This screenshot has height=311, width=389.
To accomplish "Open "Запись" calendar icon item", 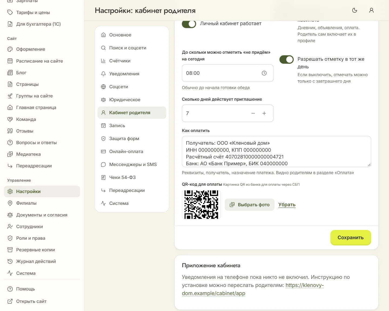I will (x=132, y=126).
